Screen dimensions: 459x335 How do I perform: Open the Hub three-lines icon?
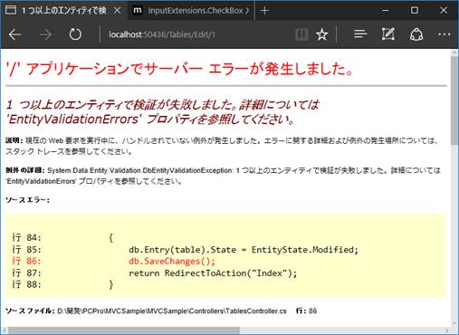coord(360,34)
